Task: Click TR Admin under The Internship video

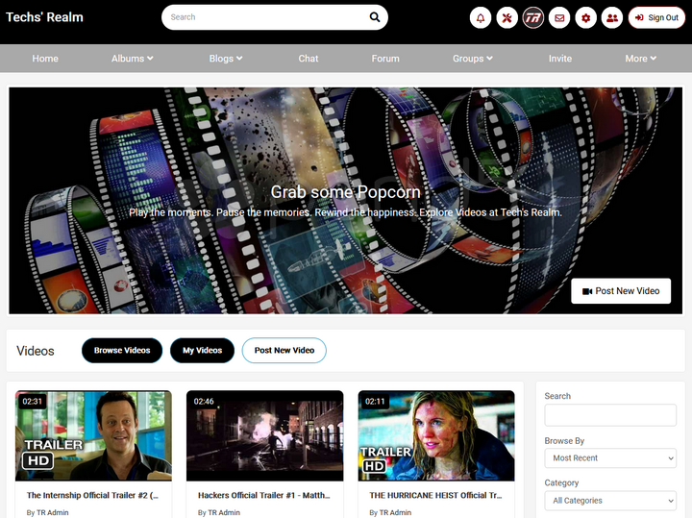Action: tap(52, 512)
